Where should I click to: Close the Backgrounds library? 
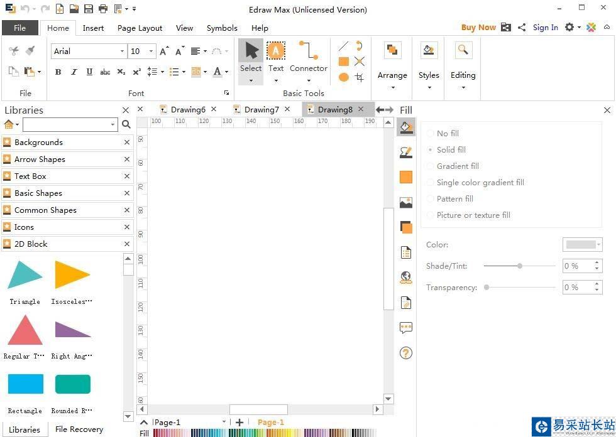pyautogui.click(x=126, y=143)
